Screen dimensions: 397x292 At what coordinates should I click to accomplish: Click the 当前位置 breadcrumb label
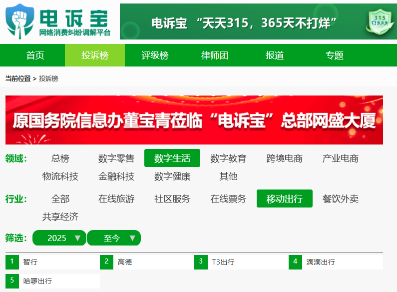coord(17,78)
